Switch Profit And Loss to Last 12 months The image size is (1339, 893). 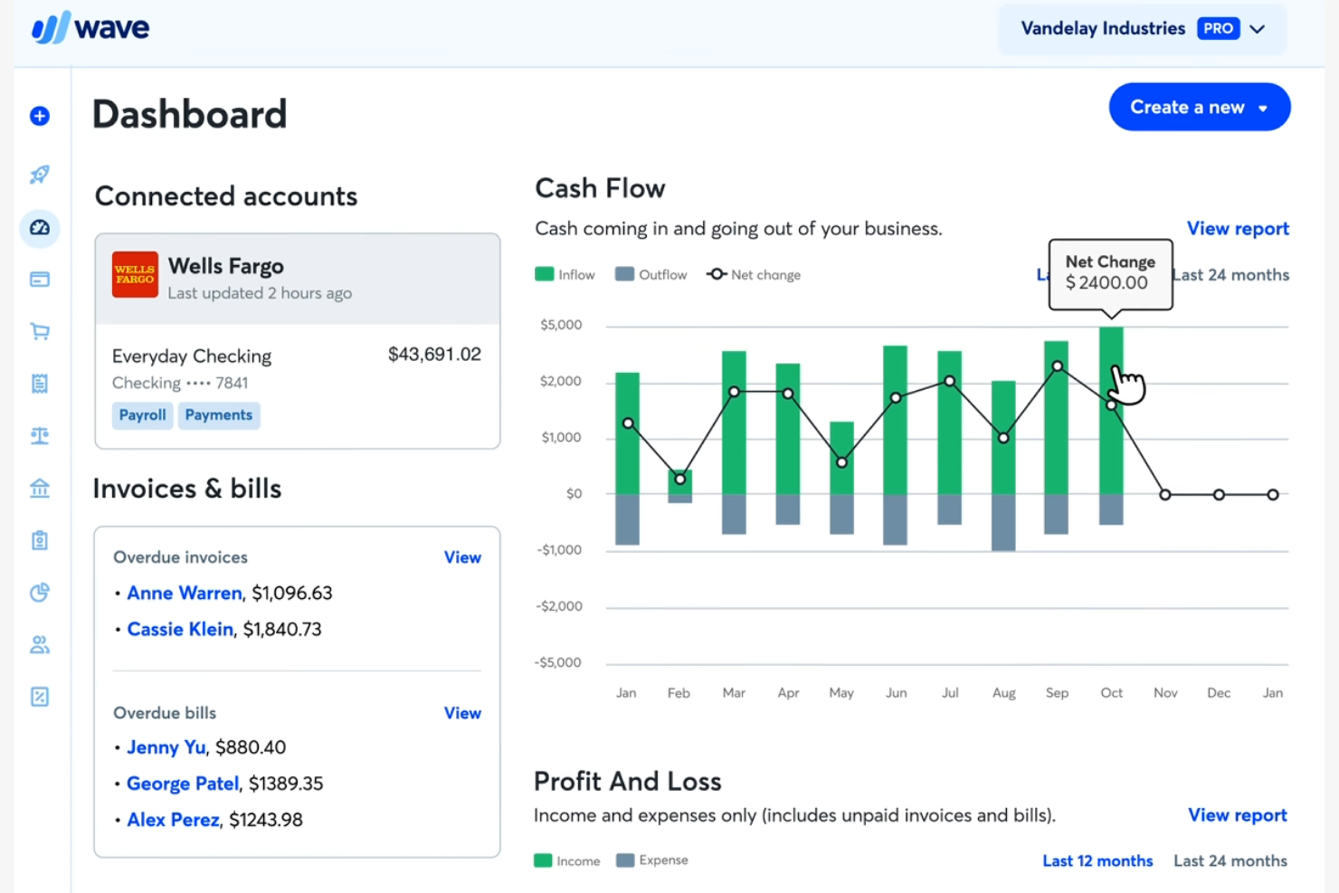(1097, 860)
